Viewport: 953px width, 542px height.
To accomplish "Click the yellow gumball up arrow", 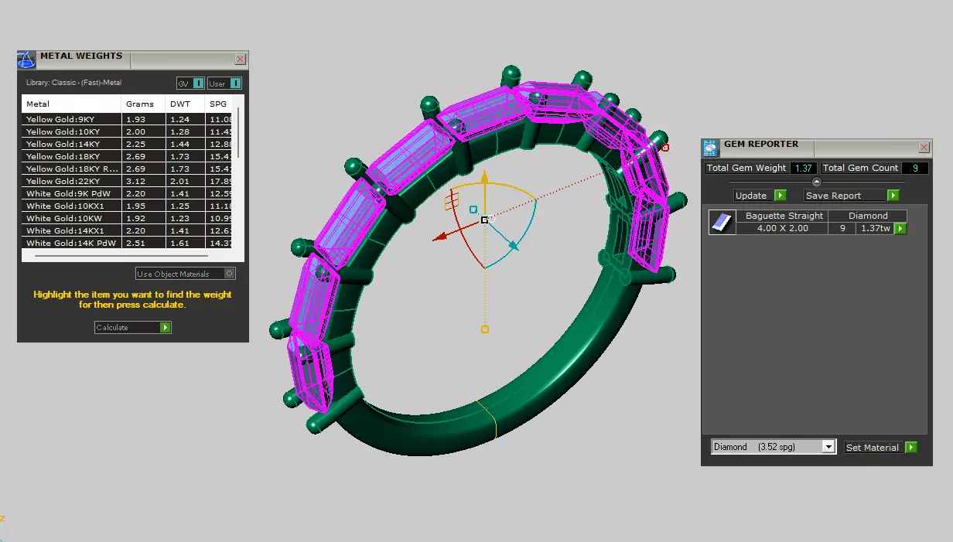I will pyautogui.click(x=484, y=176).
